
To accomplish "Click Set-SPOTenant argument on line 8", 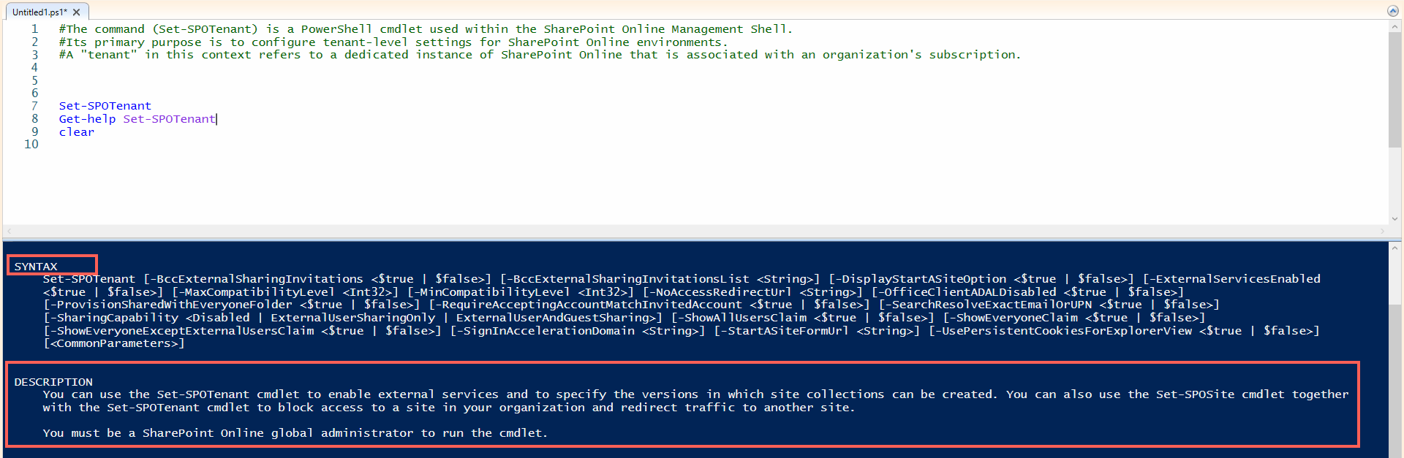I will click(x=170, y=119).
